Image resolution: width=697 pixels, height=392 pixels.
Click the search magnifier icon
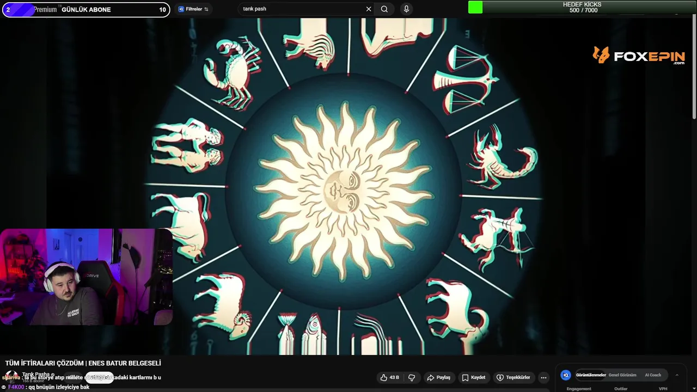click(384, 9)
